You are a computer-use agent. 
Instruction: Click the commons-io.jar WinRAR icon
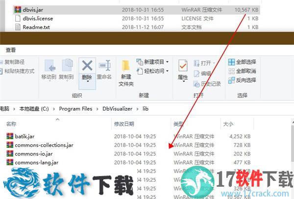pyautogui.click(x=10, y=153)
